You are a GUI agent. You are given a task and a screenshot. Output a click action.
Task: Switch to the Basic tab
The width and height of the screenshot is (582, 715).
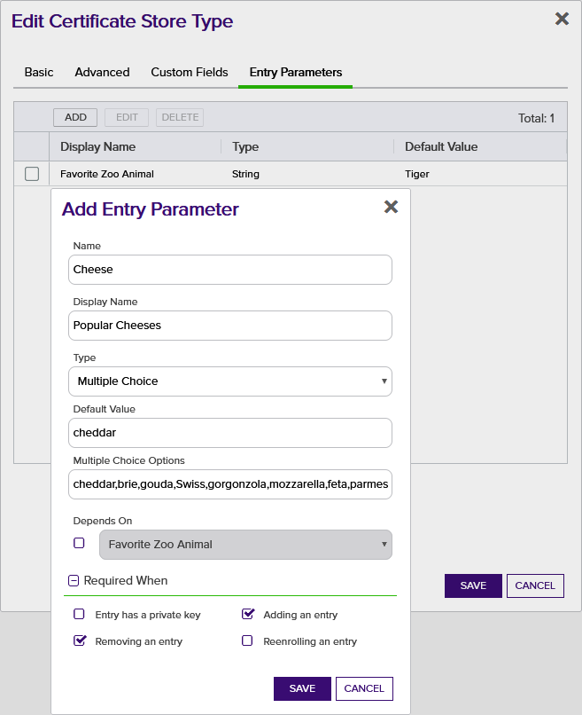point(39,73)
